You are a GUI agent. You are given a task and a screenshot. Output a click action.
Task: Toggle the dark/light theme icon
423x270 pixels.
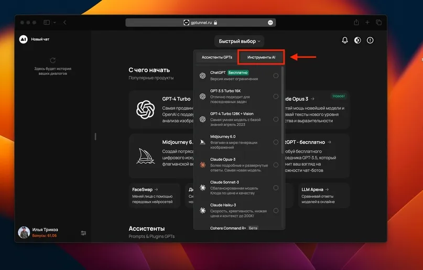(357, 40)
